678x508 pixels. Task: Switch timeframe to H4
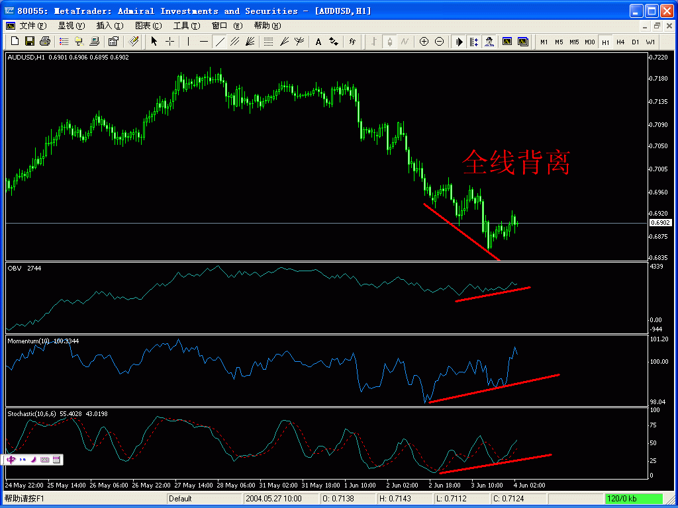[x=620, y=42]
